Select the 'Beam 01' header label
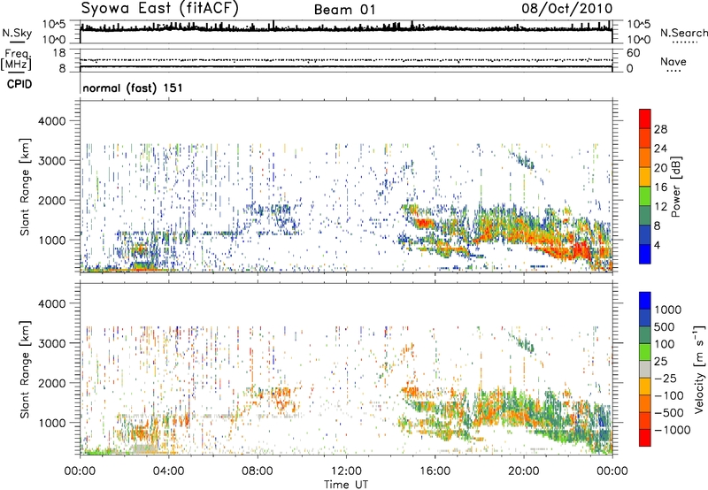 (344, 10)
